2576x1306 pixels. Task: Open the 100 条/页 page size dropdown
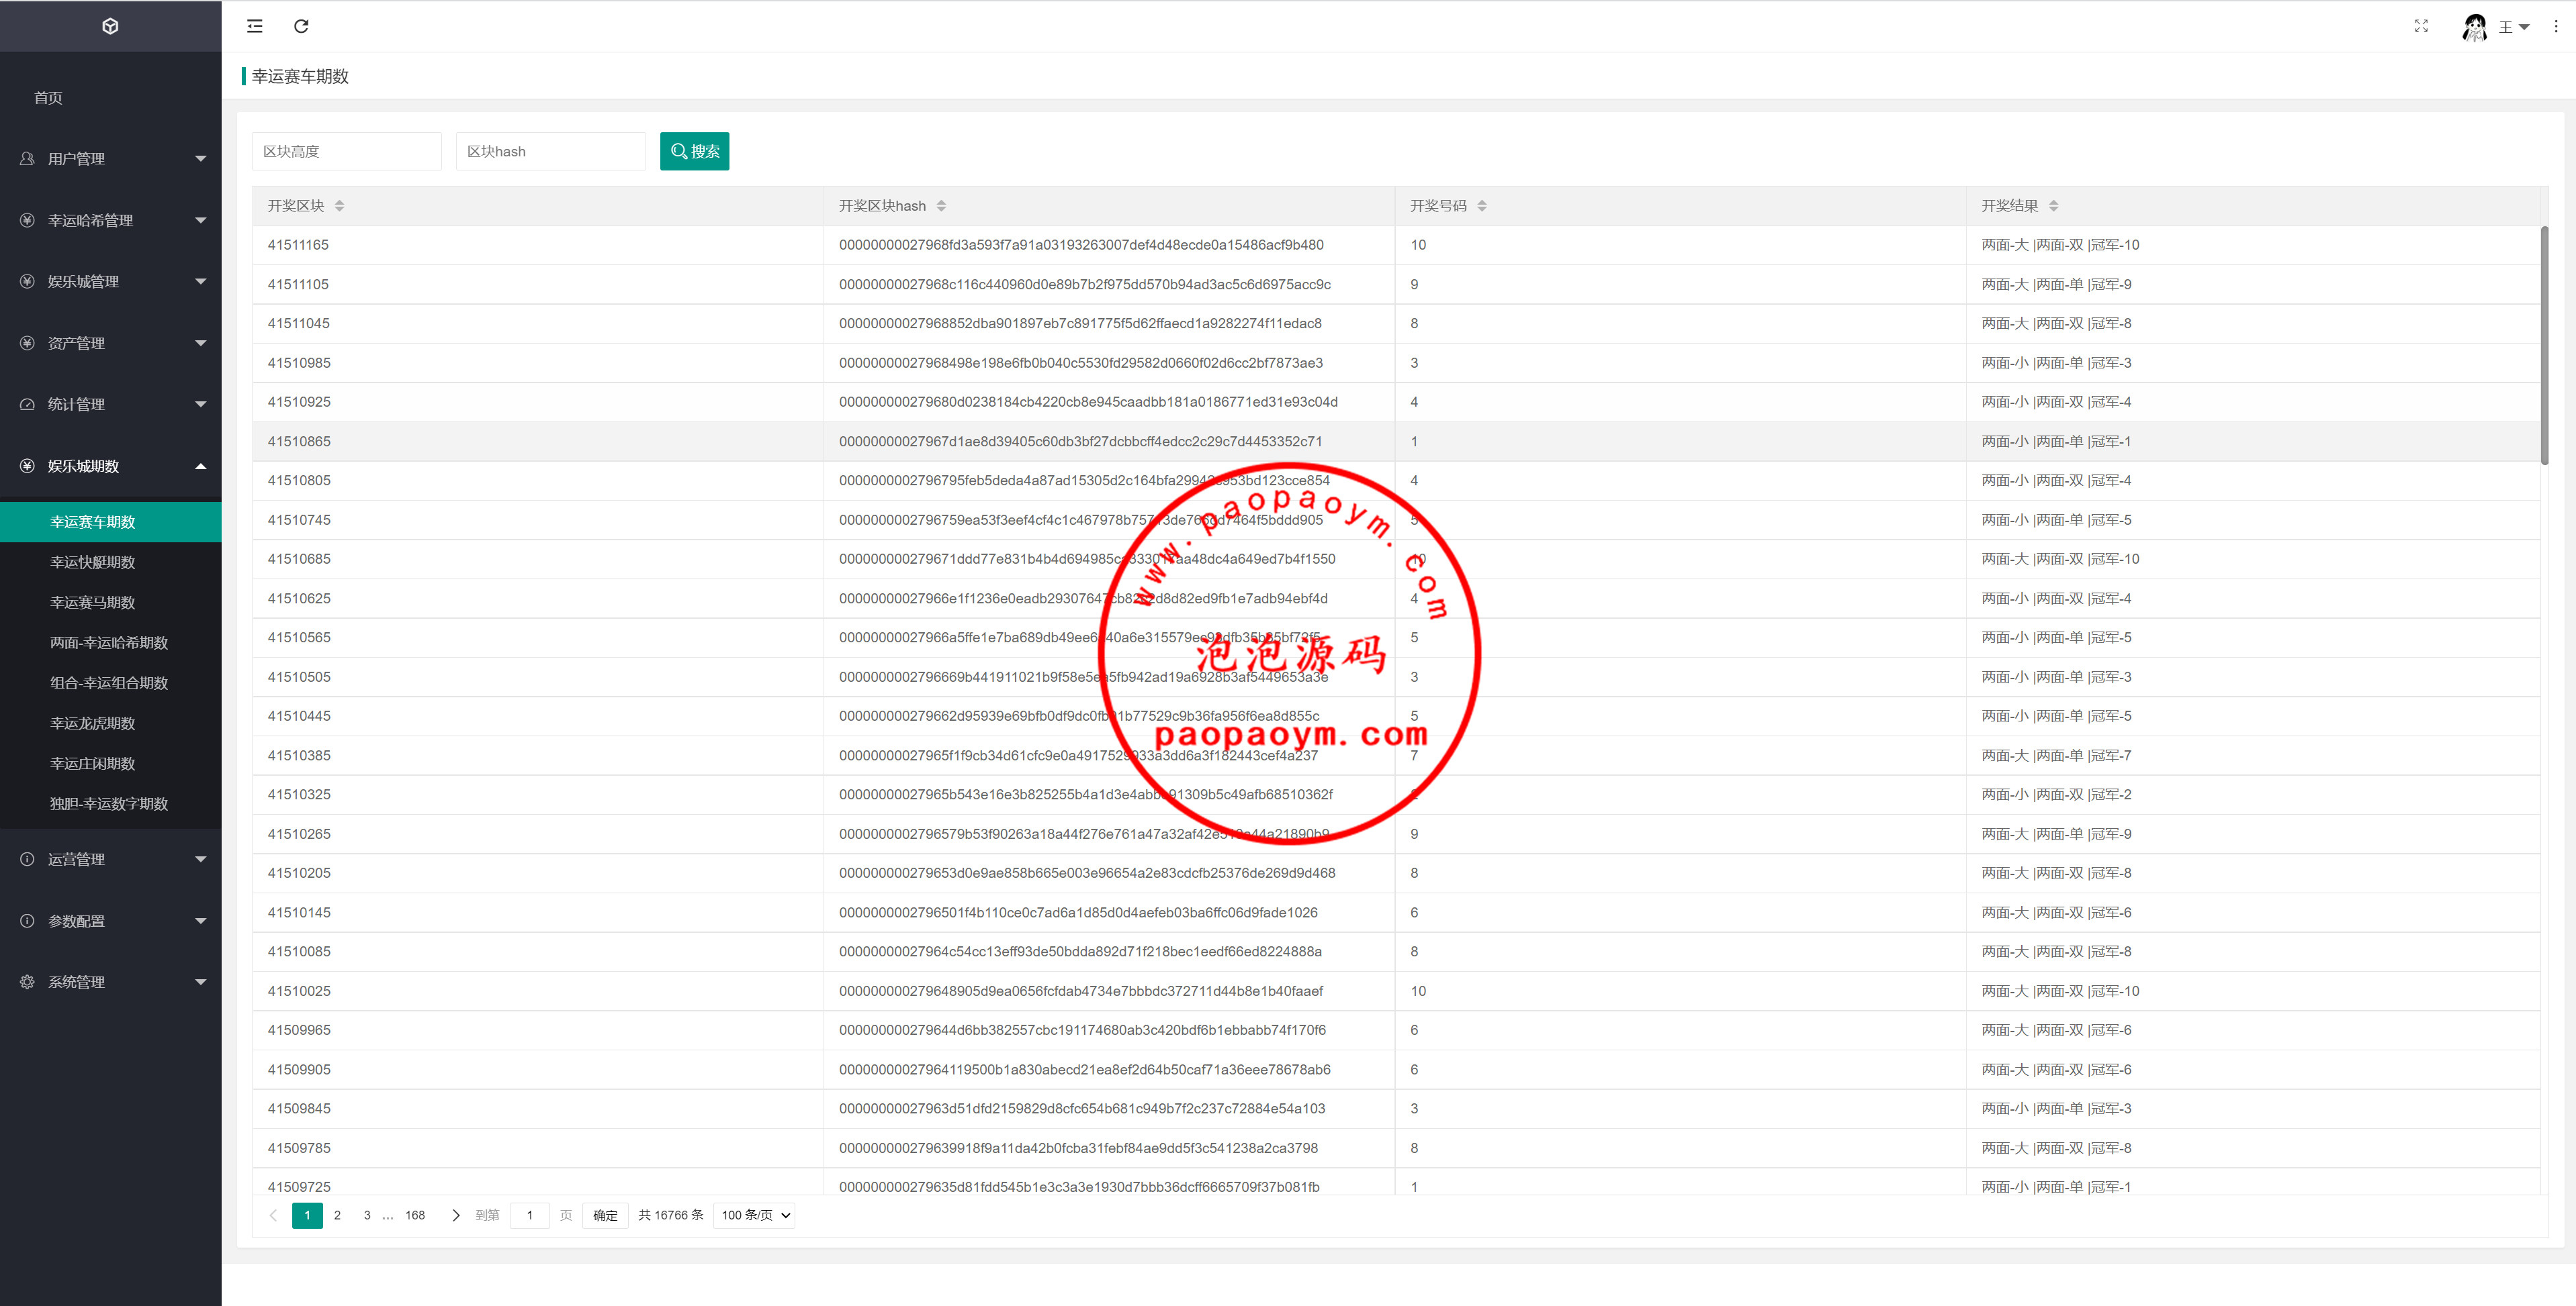pos(754,1215)
